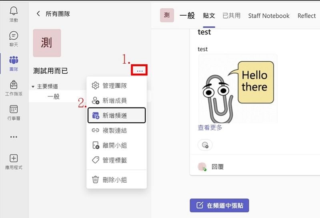Open 應用程式 (Apps) plus icon
Image resolution: width=320 pixels, height=218 pixels.
(x=14, y=158)
